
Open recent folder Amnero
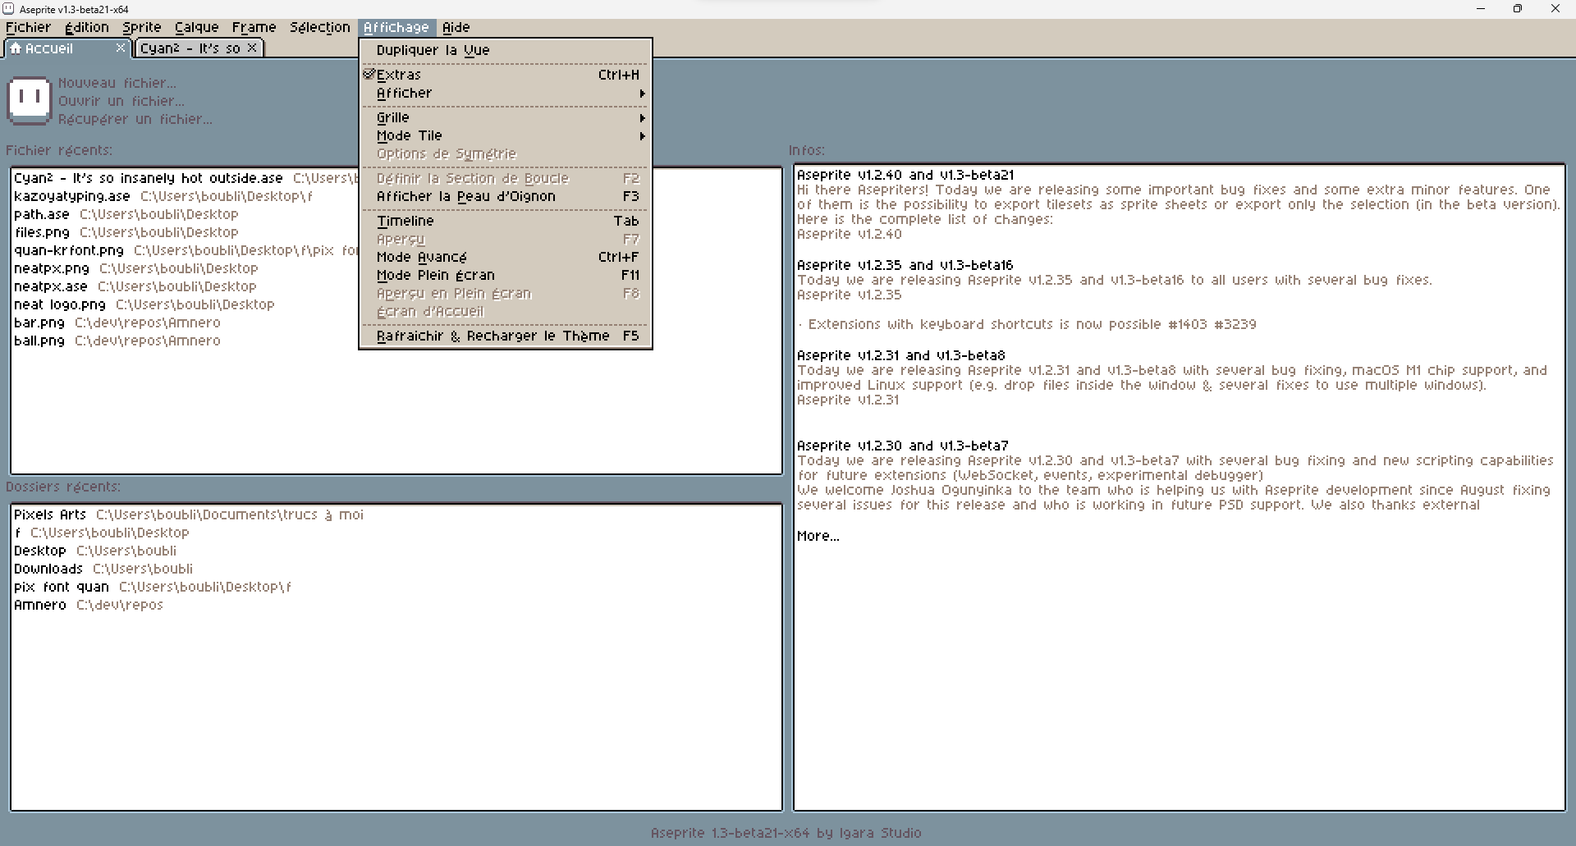click(396, 605)
